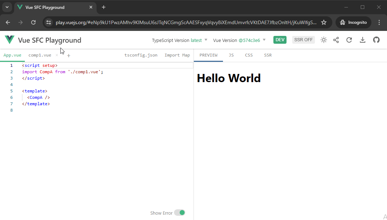Expand the TypeScript Version dropdown
Image resolution: width=387 pixels, height=220 pixels.
click(180, 40)
